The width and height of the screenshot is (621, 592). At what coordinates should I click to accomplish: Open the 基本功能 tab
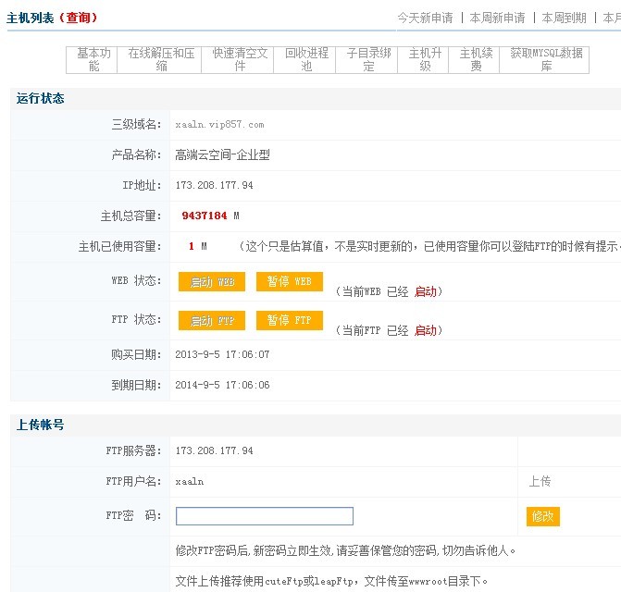point(93,59)
